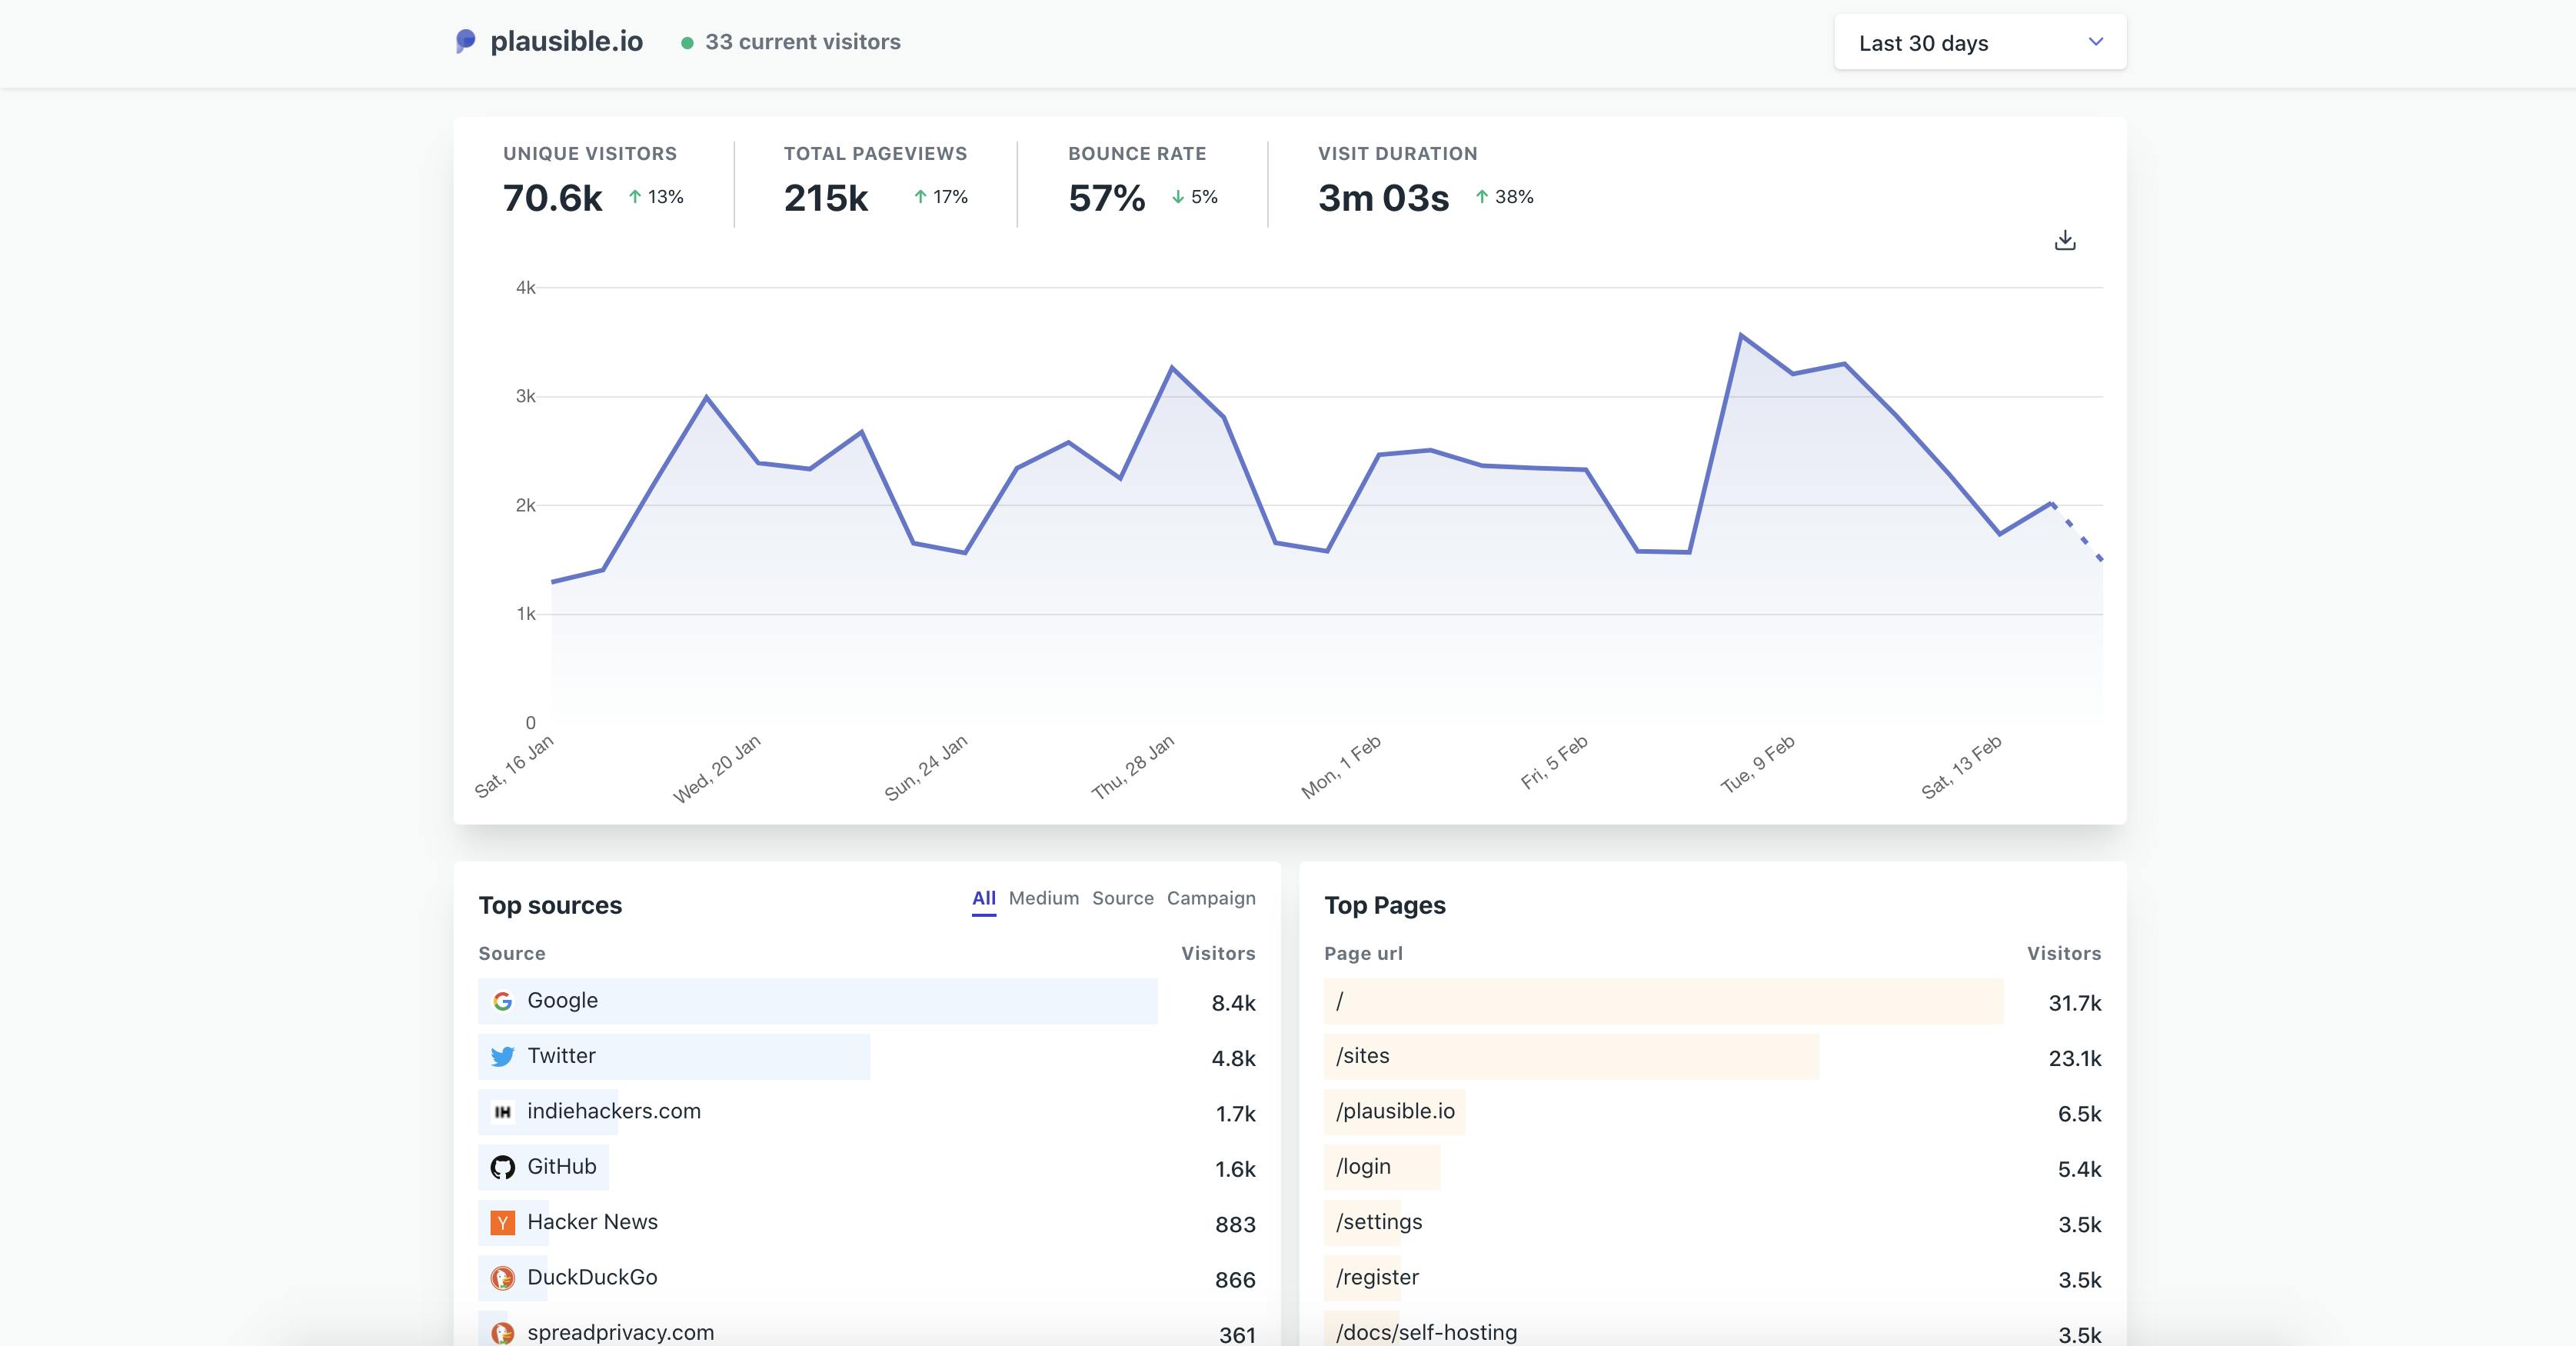Screen dimensions: 2576x1346
Task: Click the 6.5k visitors value for /plausible.io
Action: (x=2079, y=1114)
